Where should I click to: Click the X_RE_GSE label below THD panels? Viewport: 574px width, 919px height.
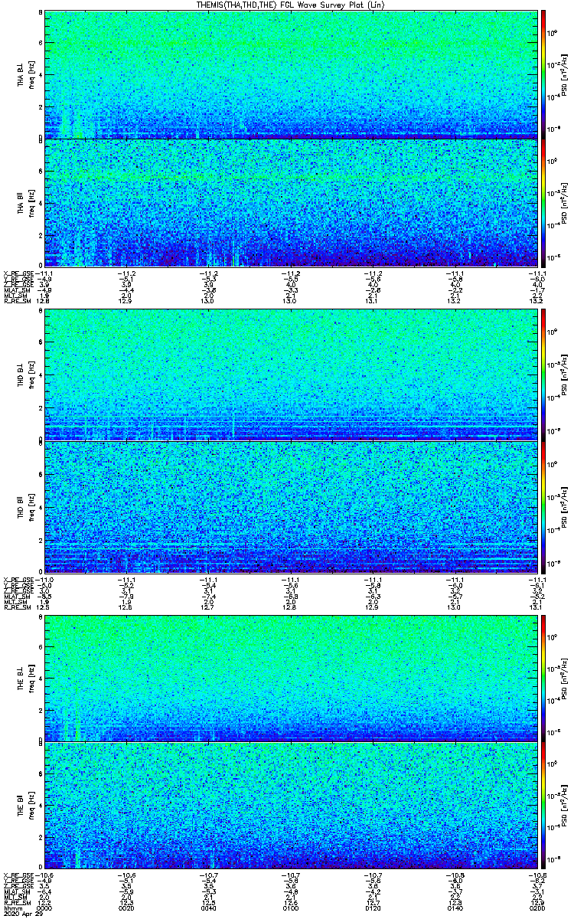click(19, 579)
